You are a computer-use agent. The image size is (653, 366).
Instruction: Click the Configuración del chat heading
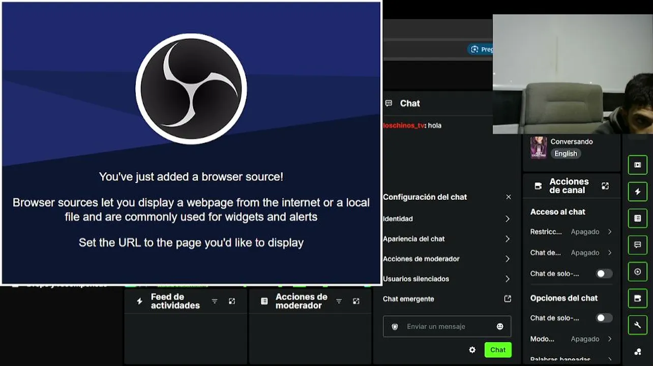425,197
